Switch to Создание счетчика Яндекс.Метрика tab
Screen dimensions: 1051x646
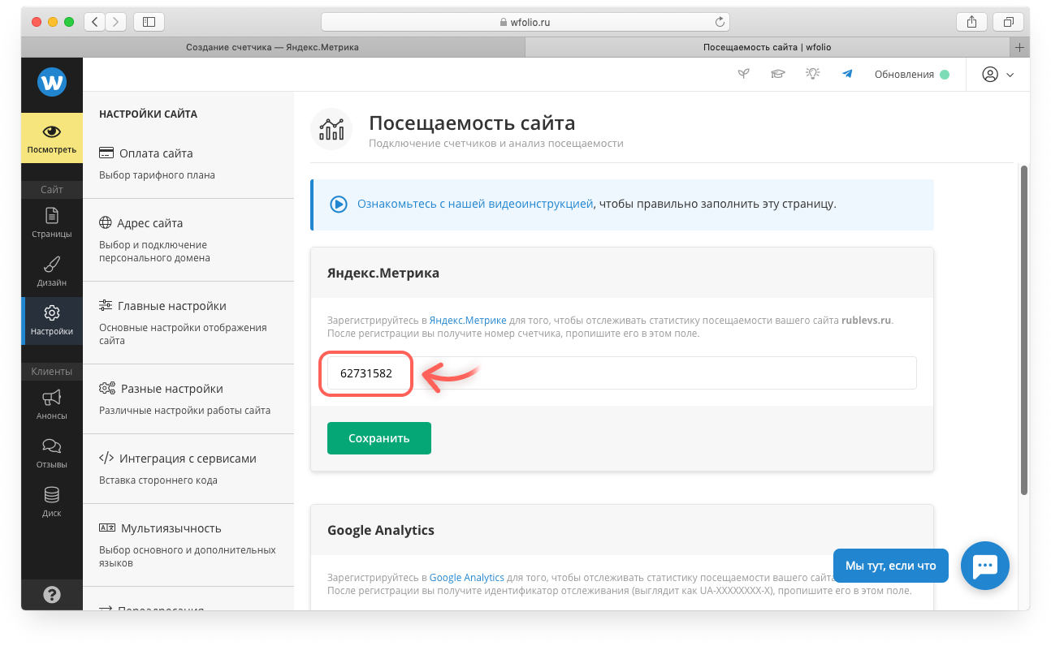[x=273, y=47]
